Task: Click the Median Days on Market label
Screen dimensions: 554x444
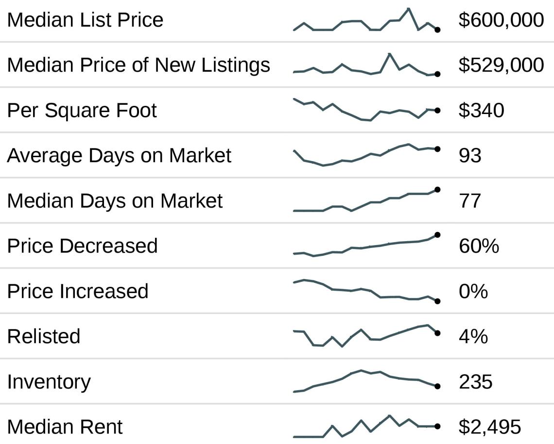Action: [115, 200]
